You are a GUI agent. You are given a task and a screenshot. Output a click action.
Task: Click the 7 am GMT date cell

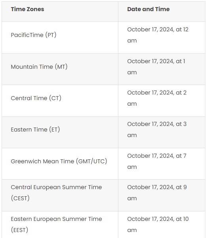pyautogui.click(x=161, y=164)
